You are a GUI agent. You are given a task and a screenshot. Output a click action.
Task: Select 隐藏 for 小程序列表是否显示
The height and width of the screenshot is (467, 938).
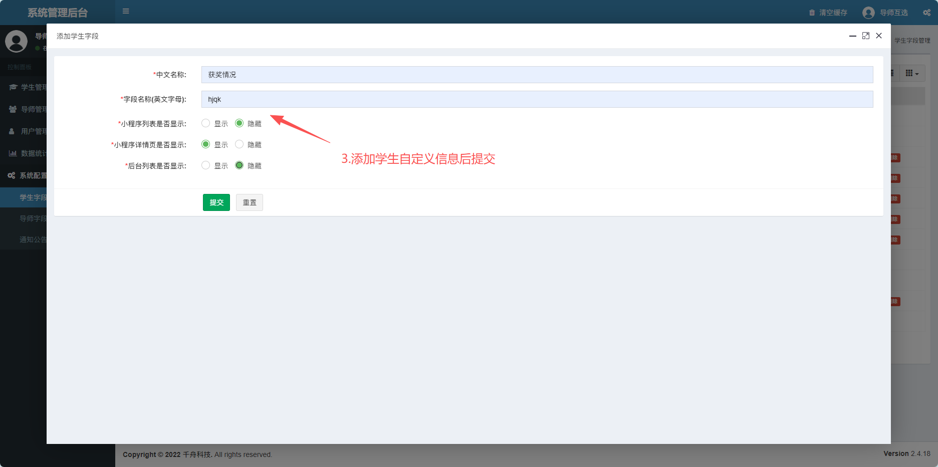[x=240, y=123]
